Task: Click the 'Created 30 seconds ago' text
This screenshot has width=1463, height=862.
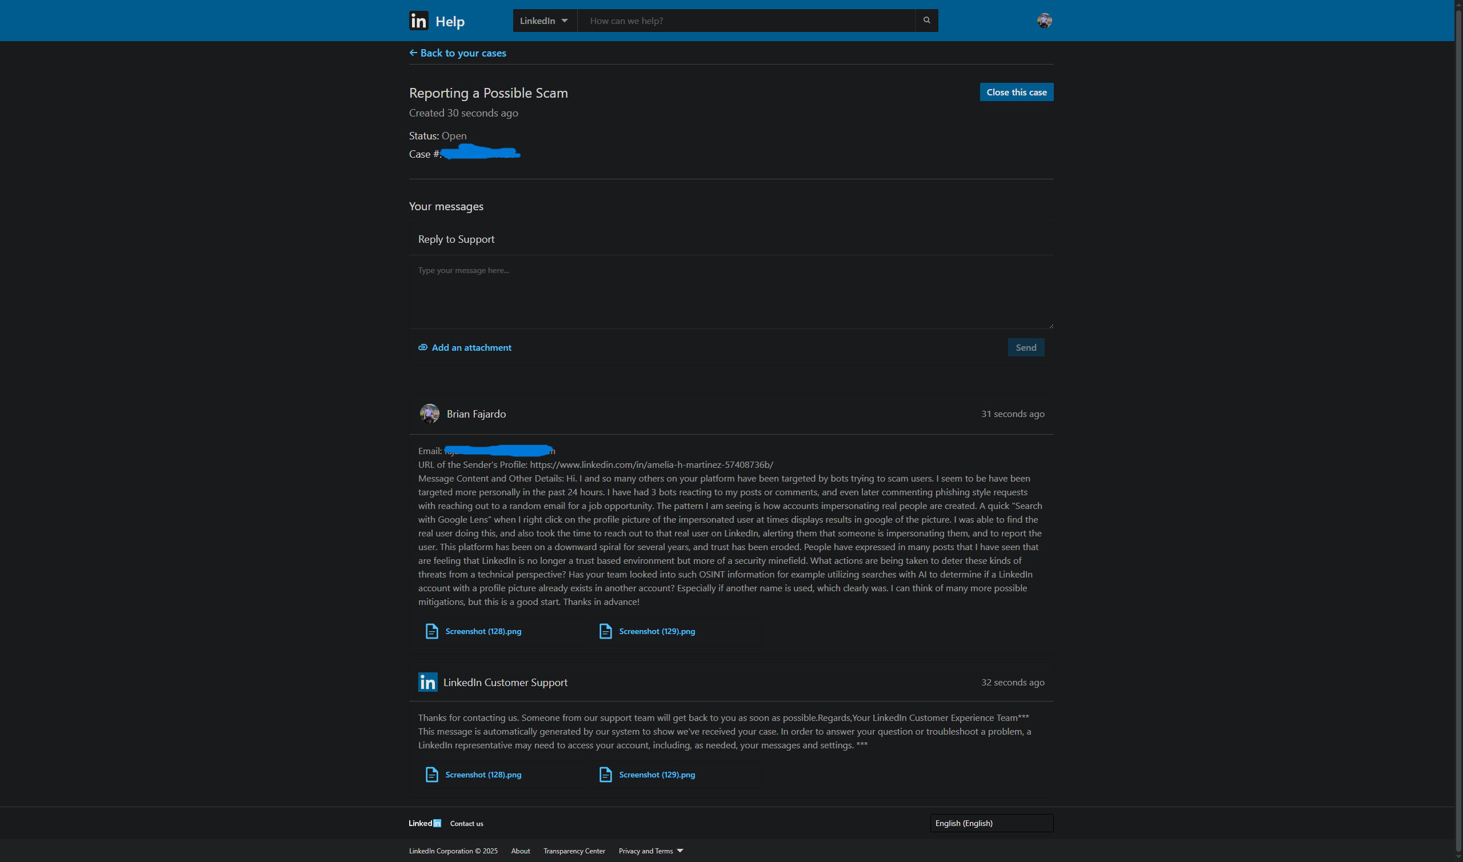Action: 463,113
